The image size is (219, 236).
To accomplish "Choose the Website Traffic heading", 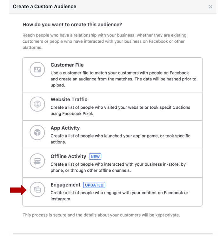I will [69, 99].
